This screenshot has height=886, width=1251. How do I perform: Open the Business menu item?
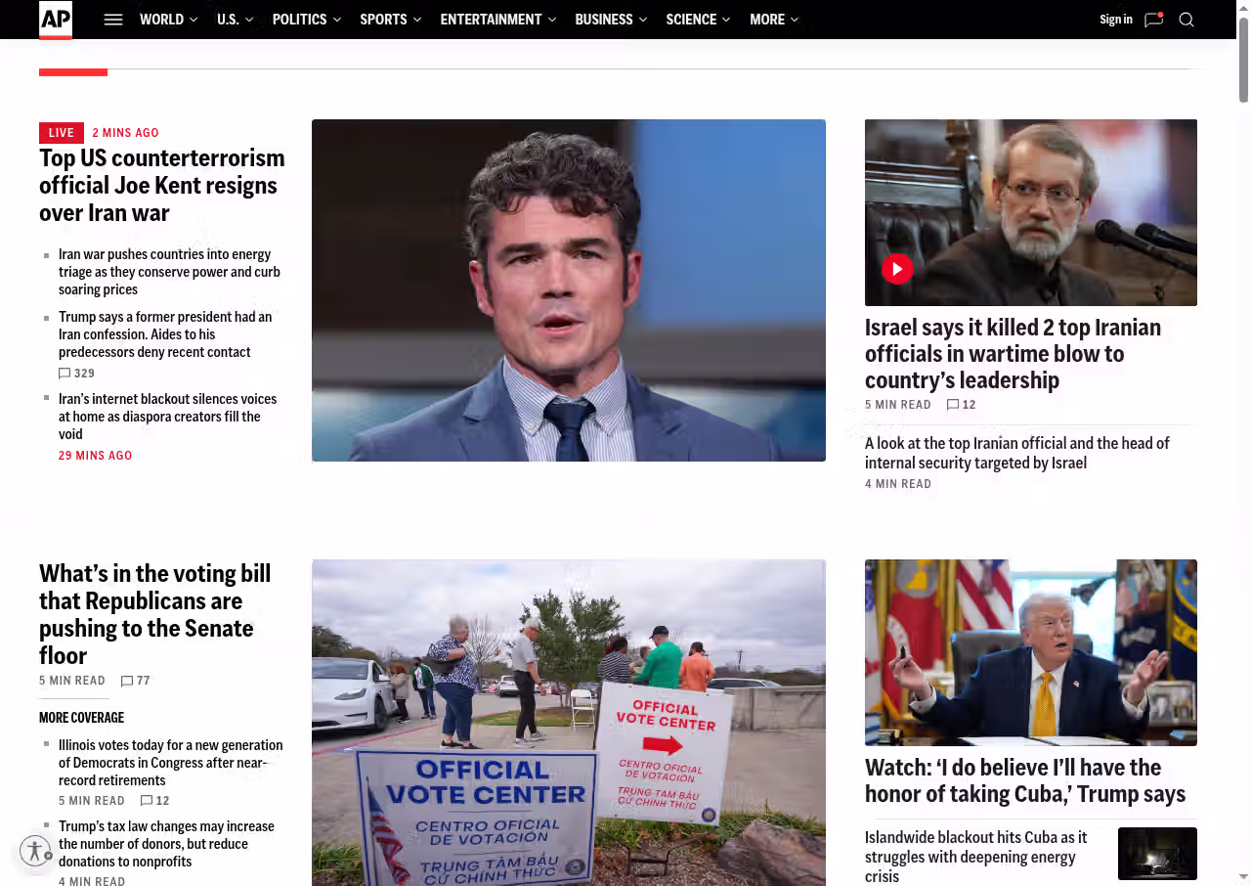coord(611,20)
